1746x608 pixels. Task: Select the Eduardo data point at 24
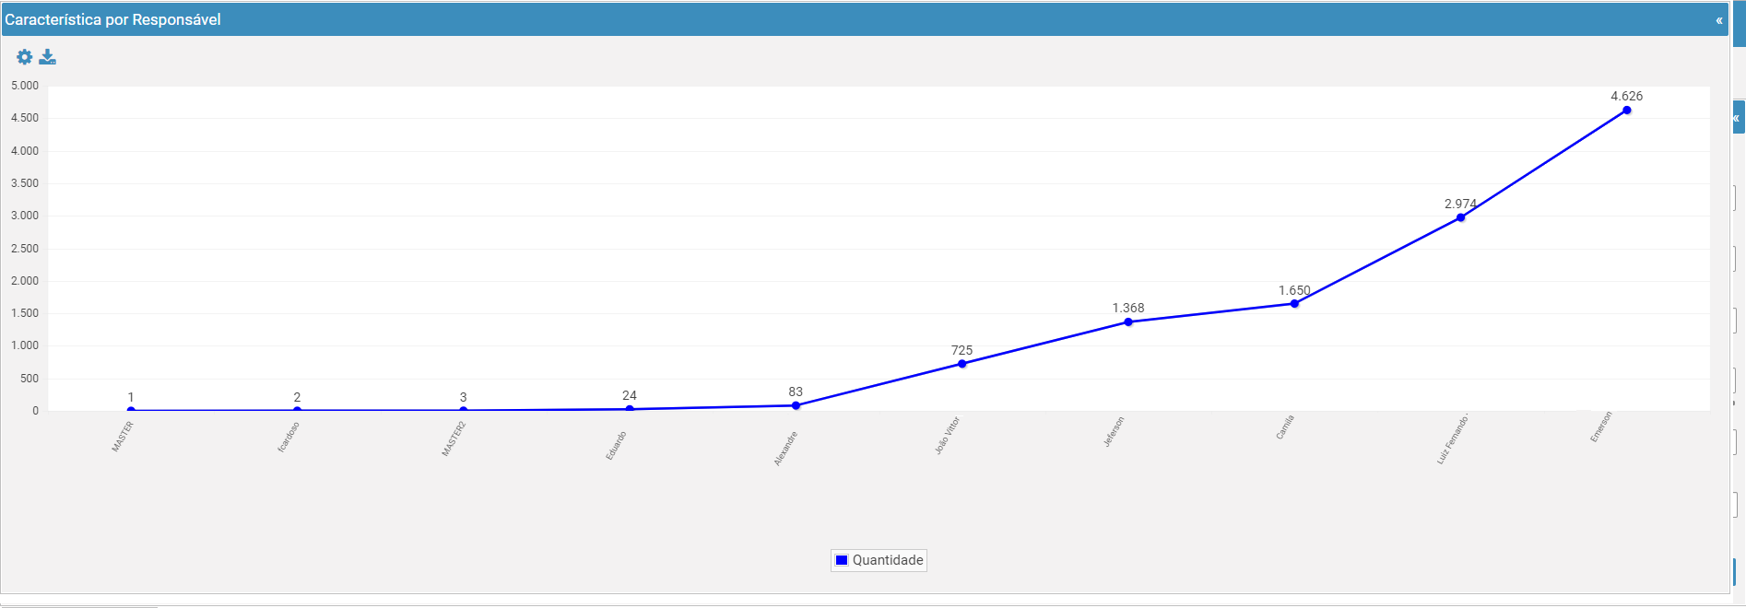point(630,409)
